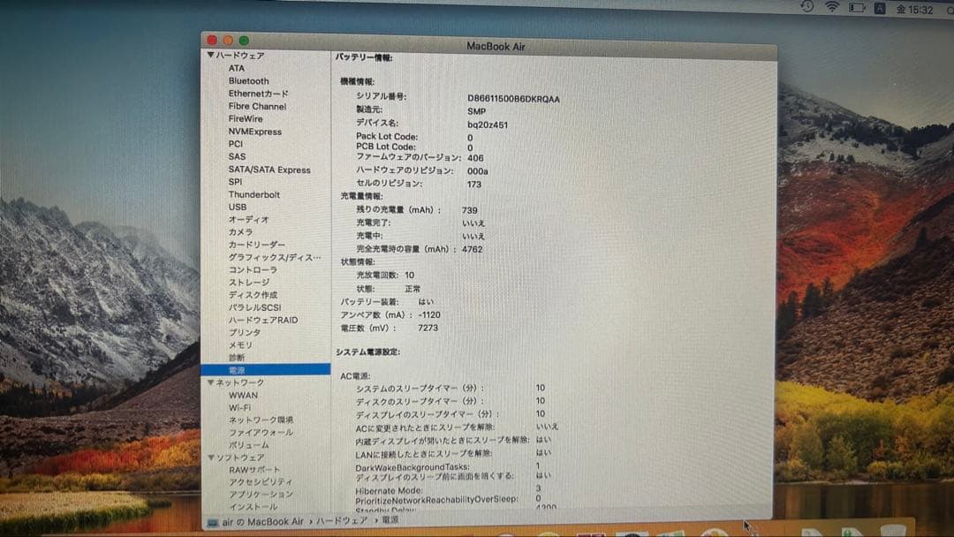Select カードリーダー in the sidebar
The image size is (954, 537).
(x=256, y=245)
